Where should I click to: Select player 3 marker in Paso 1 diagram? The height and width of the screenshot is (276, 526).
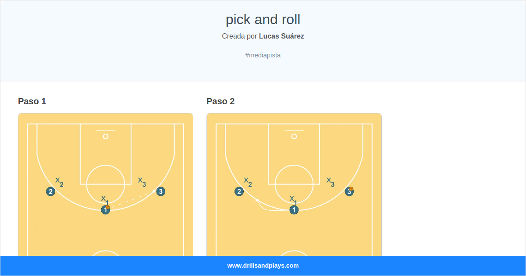pos(160,191)
